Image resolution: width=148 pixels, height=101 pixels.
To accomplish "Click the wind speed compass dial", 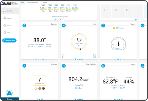I will point(79,41).
